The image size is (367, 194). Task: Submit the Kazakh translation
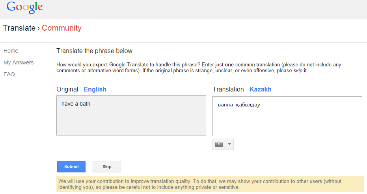[71, 167]
